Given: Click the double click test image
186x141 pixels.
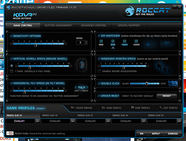Looking at the screenshot, I should tap(173, 84).
